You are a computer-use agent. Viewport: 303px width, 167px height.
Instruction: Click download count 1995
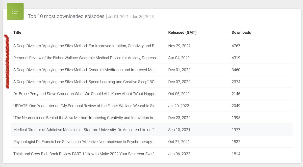coord(236,118)
